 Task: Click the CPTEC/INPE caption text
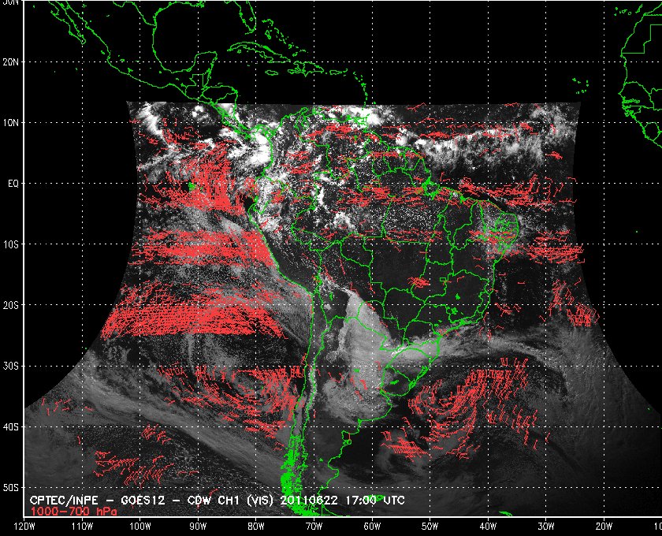(x=64, y=501)
